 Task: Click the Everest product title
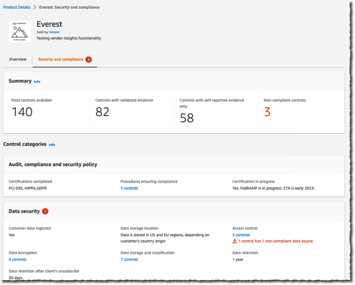50,24
